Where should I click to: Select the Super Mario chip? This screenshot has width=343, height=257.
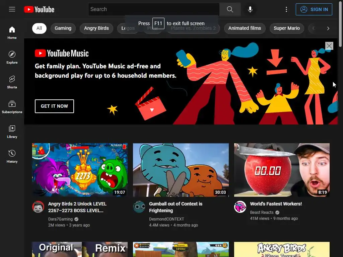[x=287, y=28]
